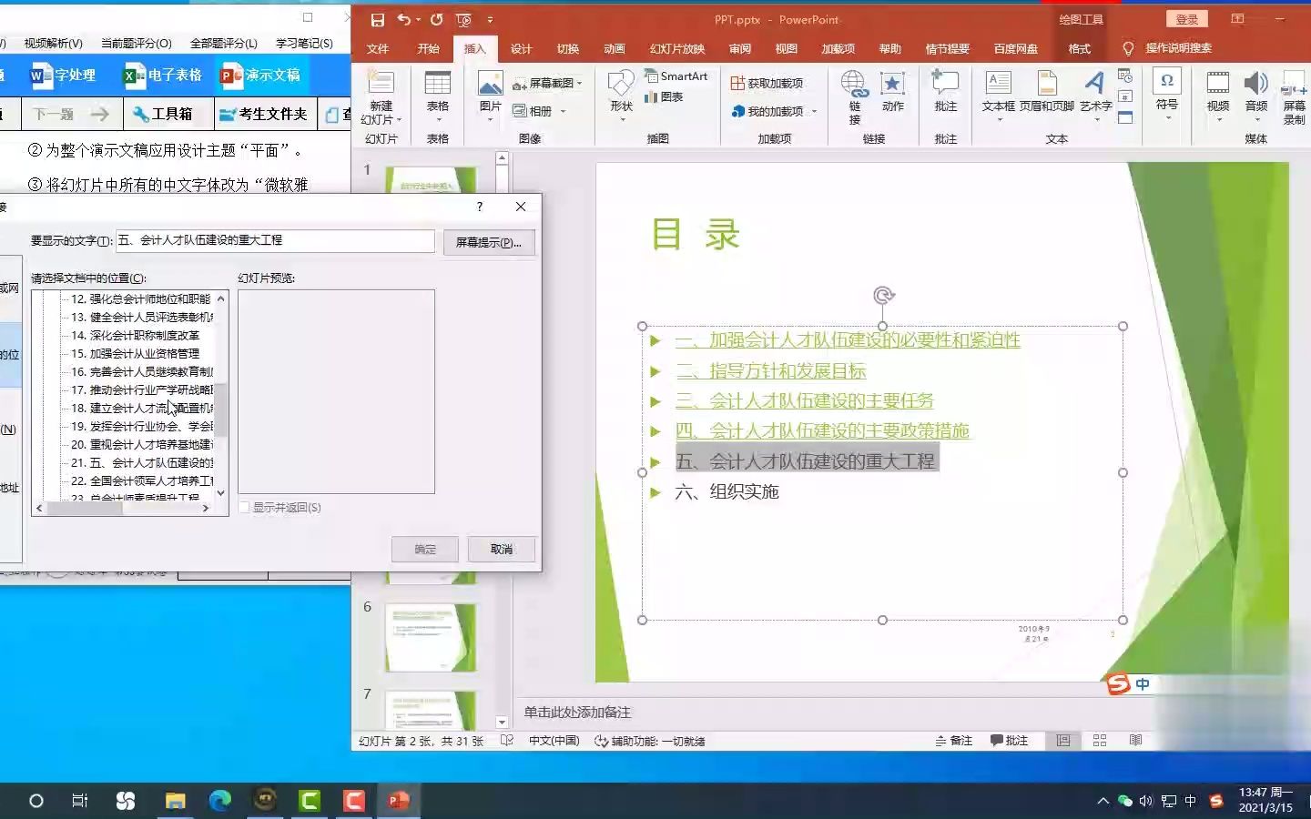The height and width of the screenshot is (819, 1311).
Task: Insert a SmartArt graphic
Action: click(676, 76)
